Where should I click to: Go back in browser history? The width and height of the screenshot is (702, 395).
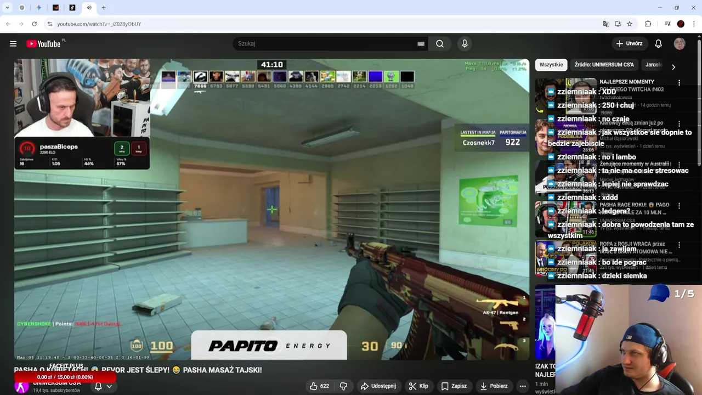8,24
